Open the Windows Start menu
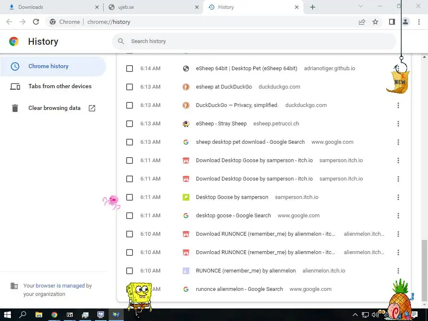This screenshot has width=428, height=321. (x=8, y=315)
